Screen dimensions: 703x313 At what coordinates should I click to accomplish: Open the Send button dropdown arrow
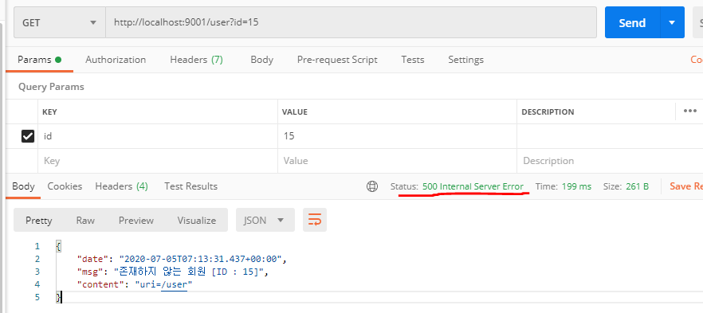pos(672,22)
